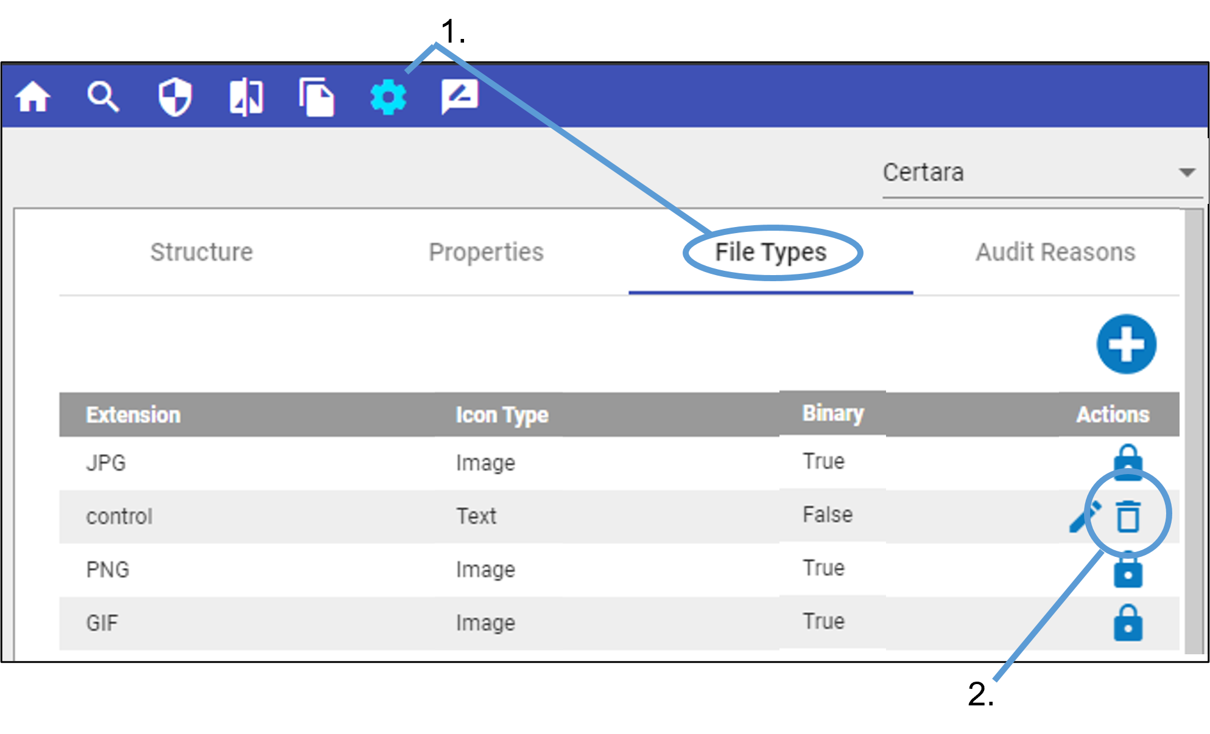The height and width of the screenshot is (734, 1210).
Task: Click True binary value in JPG row
Action: click(823, 461)
